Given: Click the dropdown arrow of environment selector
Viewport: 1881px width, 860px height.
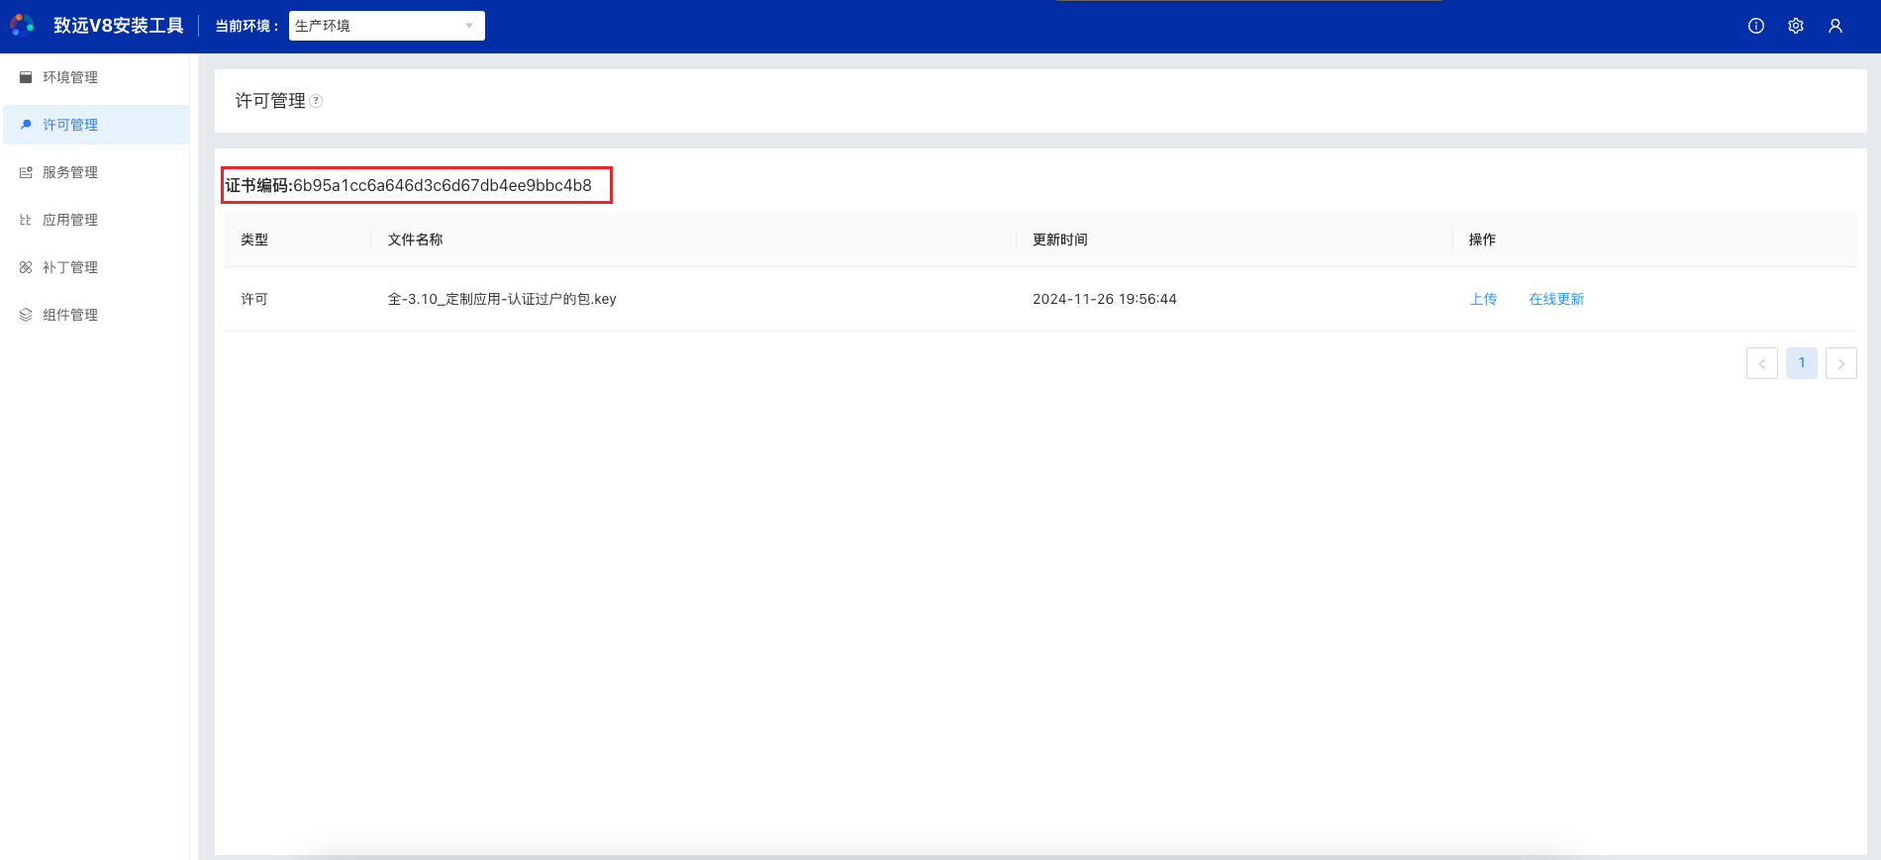Looking at the screenshot, I should pos(469,26).
